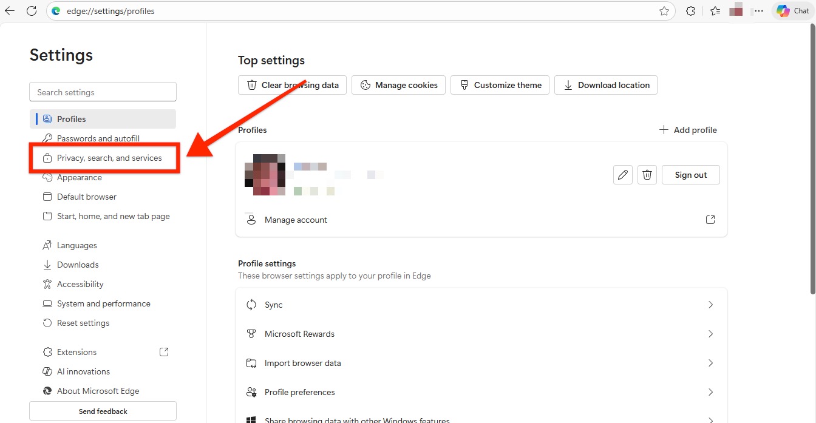This screenshot has width=816, height=423.
Task: Click the Customize theme button
Action: click(500, 85)
